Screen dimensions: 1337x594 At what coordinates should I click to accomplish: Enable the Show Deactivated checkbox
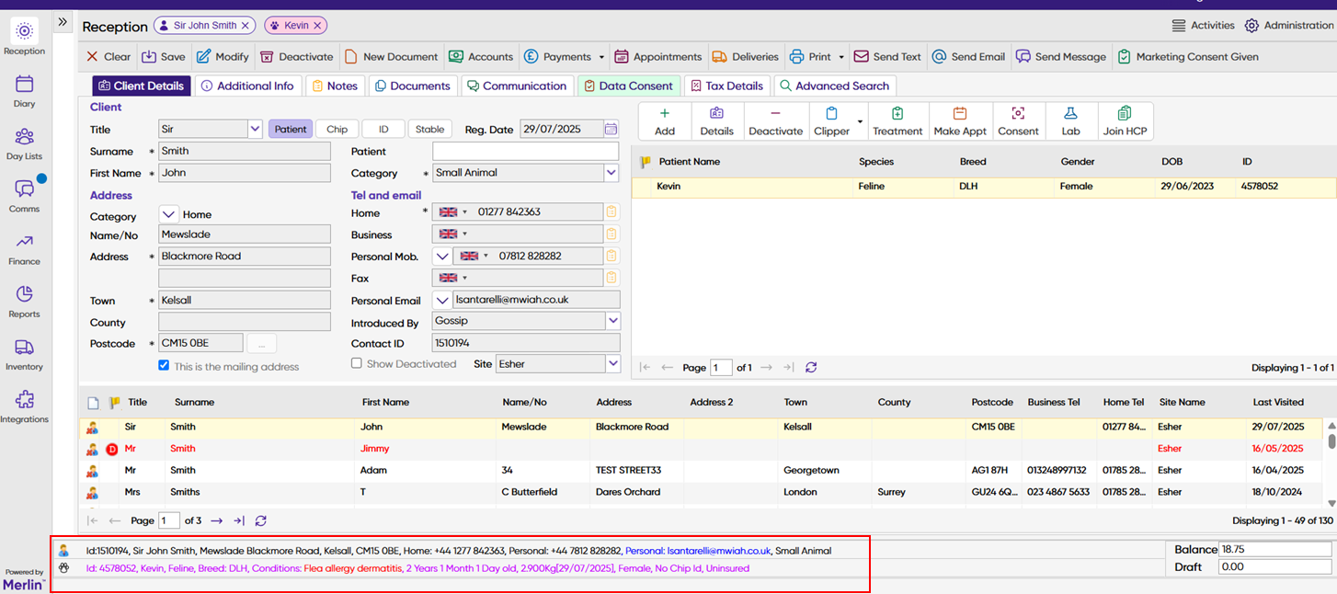[x=357, y=363]
